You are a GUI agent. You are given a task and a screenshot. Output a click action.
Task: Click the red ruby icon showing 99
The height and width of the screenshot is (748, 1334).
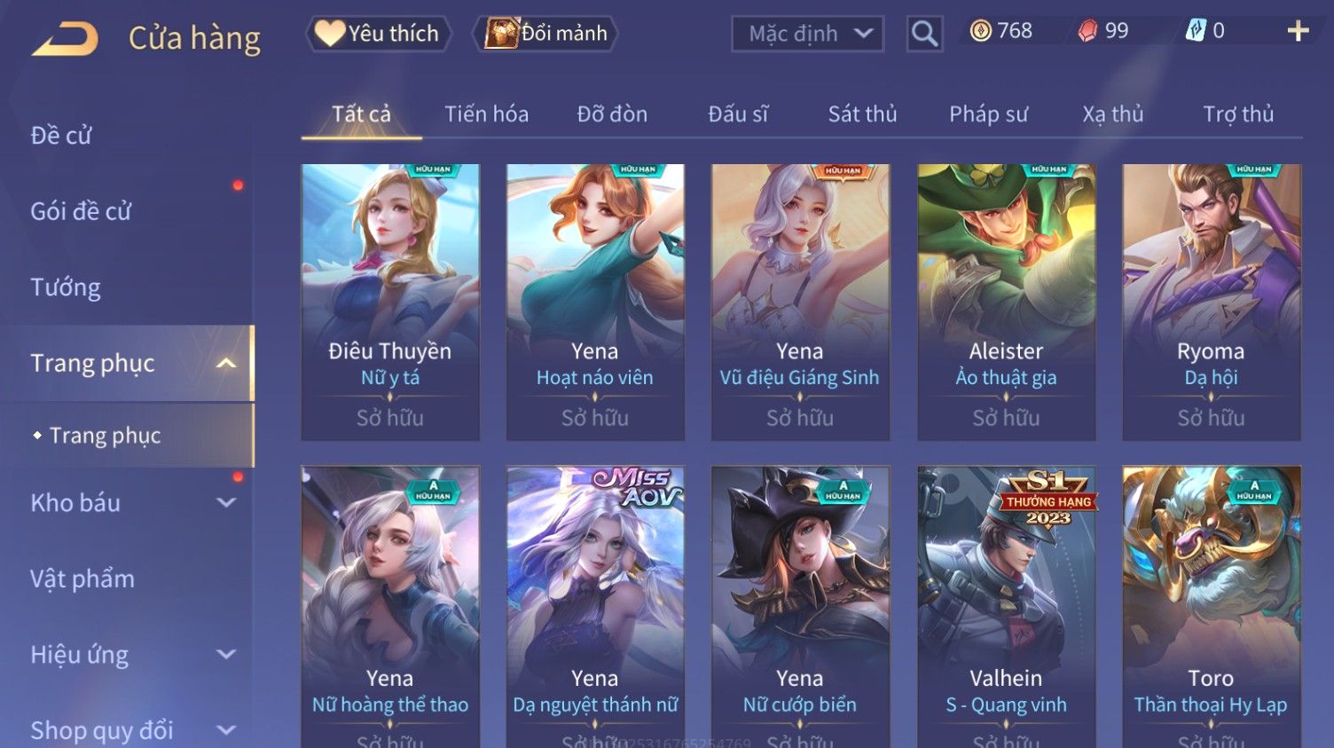tap(1087, 31)
